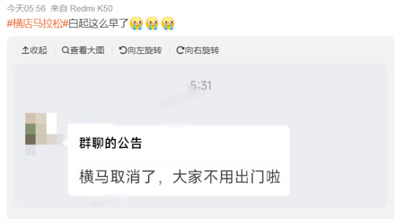Click the upward arrow collapse icon
This screenshot has width=404, height=219.
pos(25,50)
